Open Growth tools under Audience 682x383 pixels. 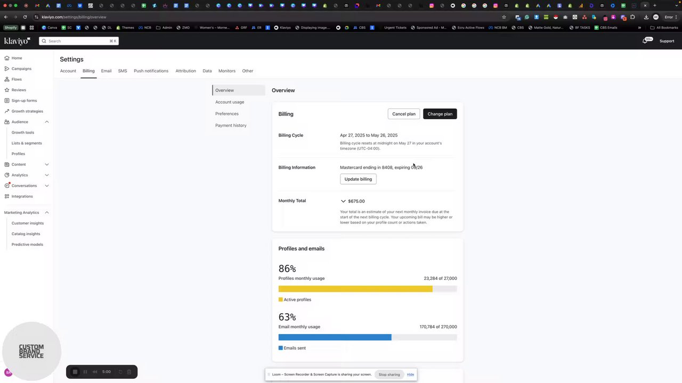[23, 132]
